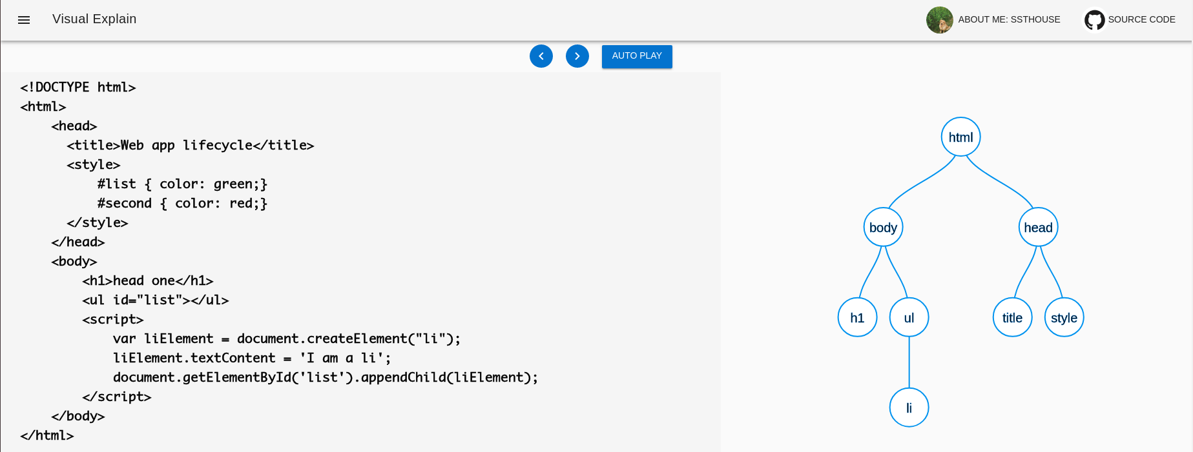
Task: Select the h1 node in tree
Action: click(x=857, y=317)
